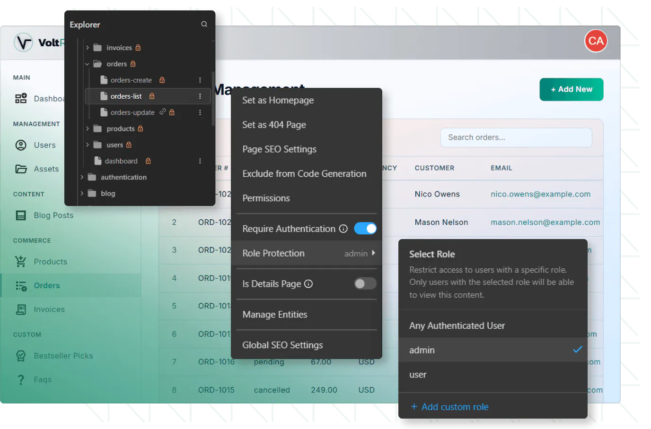Viewport: 651px width, 429px height.
Task: Click the lock icon next to orders folder
Action: click(x=133, y=64)
